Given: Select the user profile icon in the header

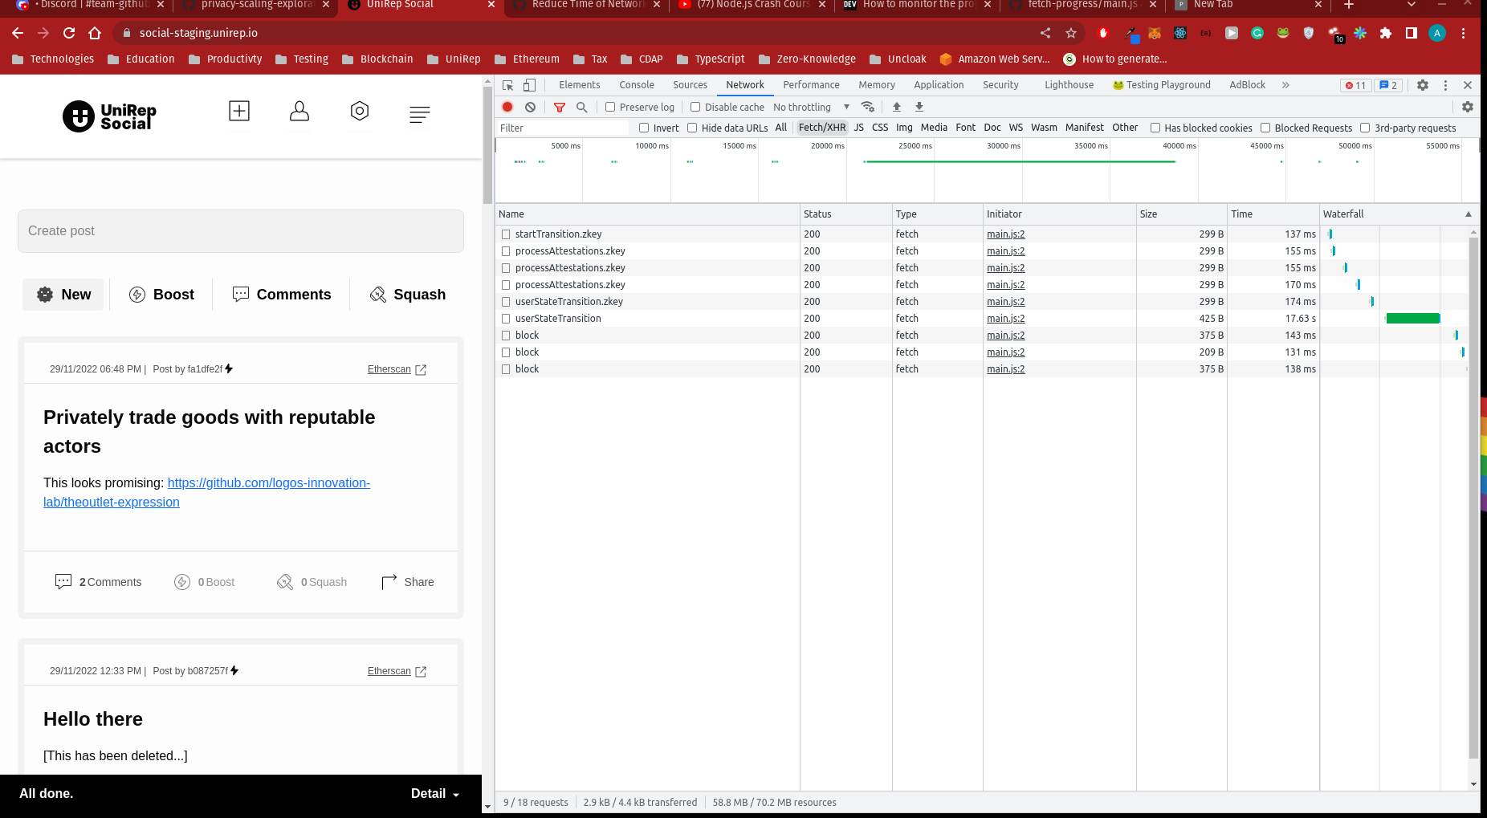Looking at the screenshot, I should 299,112.
